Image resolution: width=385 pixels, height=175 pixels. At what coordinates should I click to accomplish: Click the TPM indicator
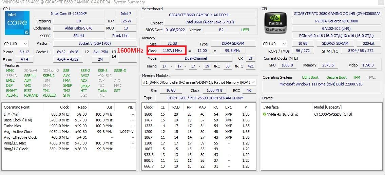pos(357,78)
